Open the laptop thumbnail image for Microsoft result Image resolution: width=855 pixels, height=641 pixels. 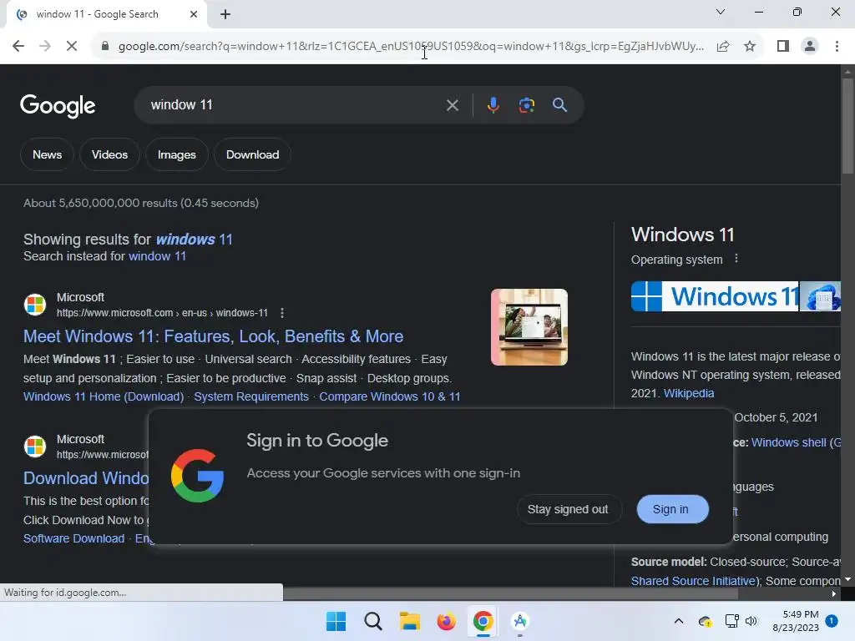coord(529,327)
